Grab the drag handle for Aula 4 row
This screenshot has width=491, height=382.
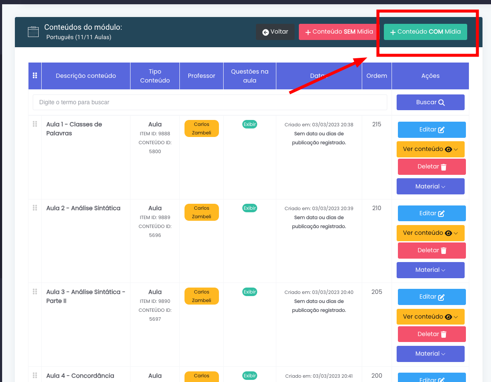click(35, 376)
